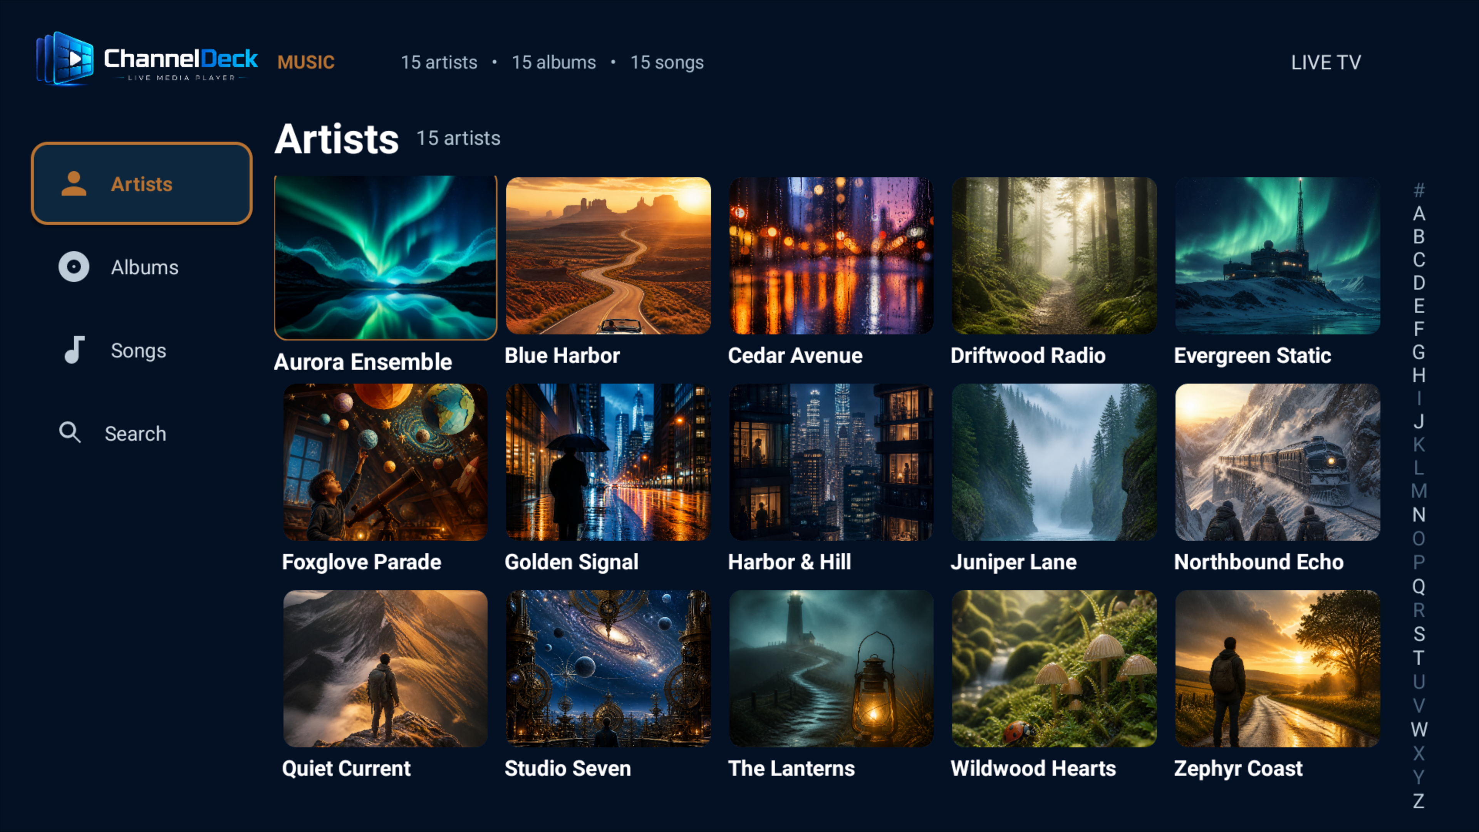Open The Lanterns artist thumbnail
This screenshot has height=832, width=1479.
coord(831,669)
